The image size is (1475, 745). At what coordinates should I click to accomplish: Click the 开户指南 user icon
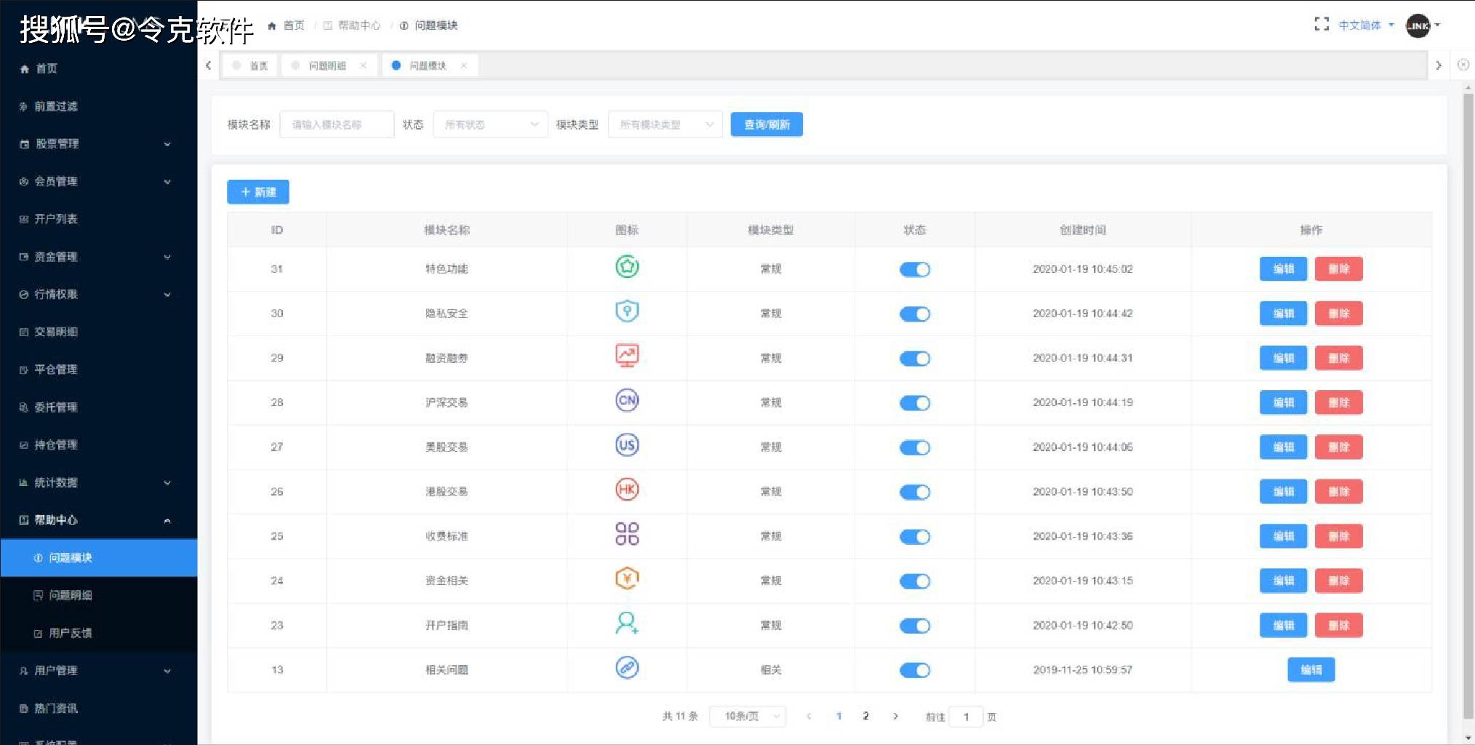[627, 623]
